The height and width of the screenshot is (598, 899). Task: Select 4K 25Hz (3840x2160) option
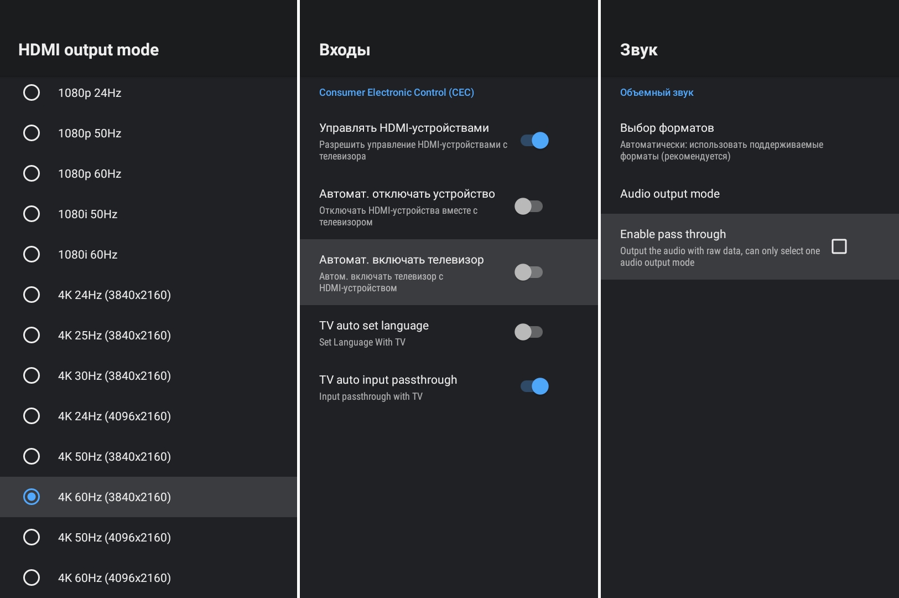[32, 335]
